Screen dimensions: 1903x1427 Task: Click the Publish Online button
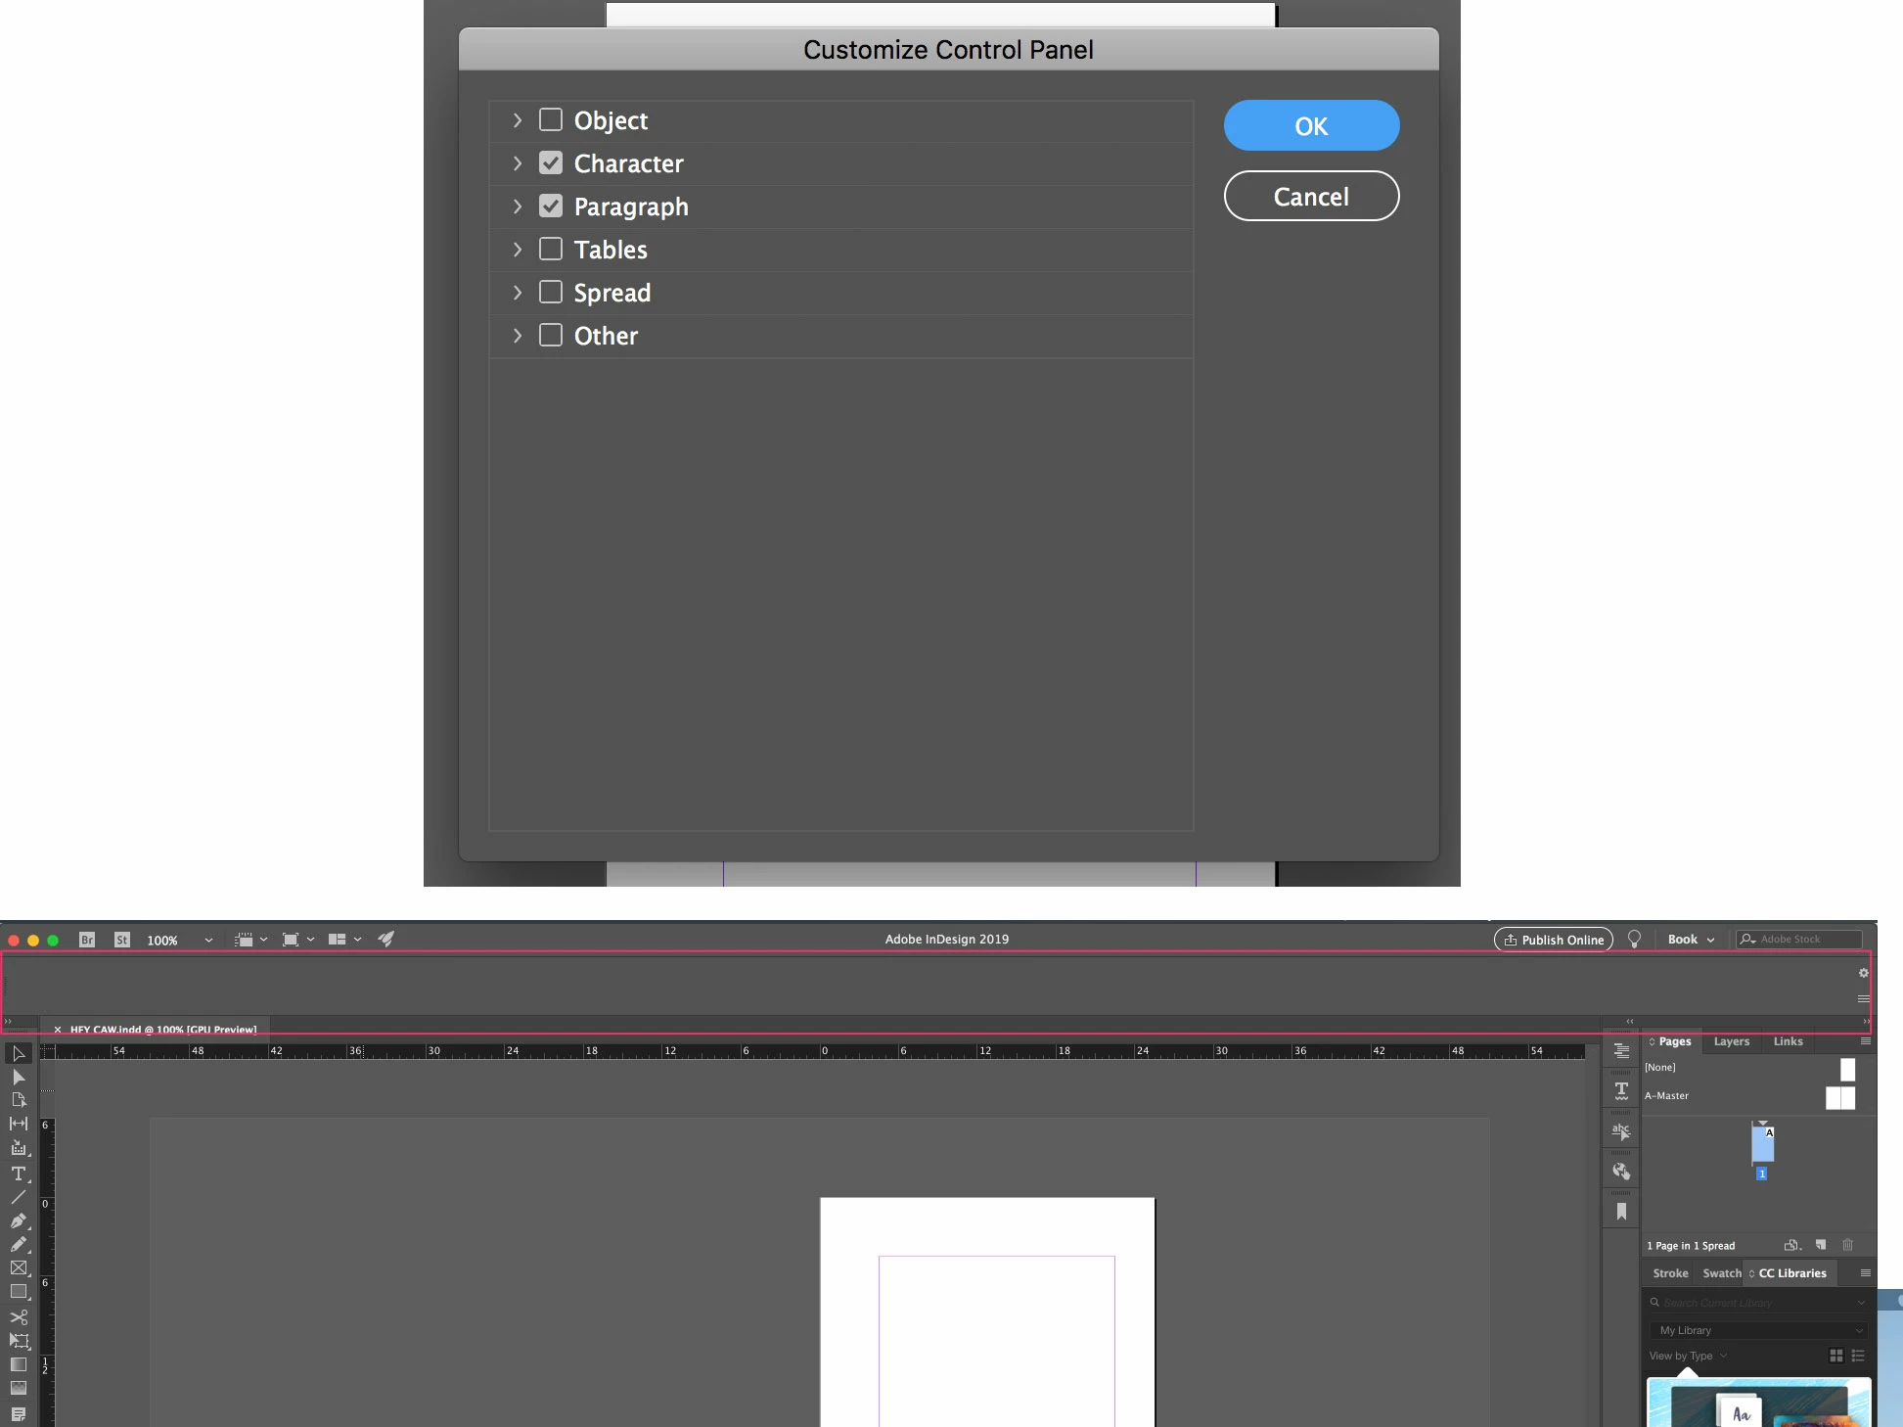pyautogui.click(x=1553, y=940)
